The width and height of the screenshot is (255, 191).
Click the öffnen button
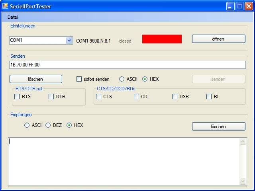(219, 39)
